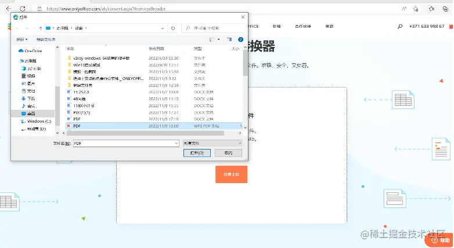This screenshot has width=454, height=248.
Task: Select the 新加卷 (D:) drive
Action: pyautogui.click(x=34, y=129)
